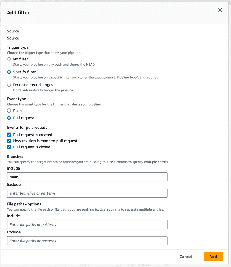Select the Specify filter trigger type
Image resolution: width=231 pixels, height=267 pixels.
[x=9, y=72]
